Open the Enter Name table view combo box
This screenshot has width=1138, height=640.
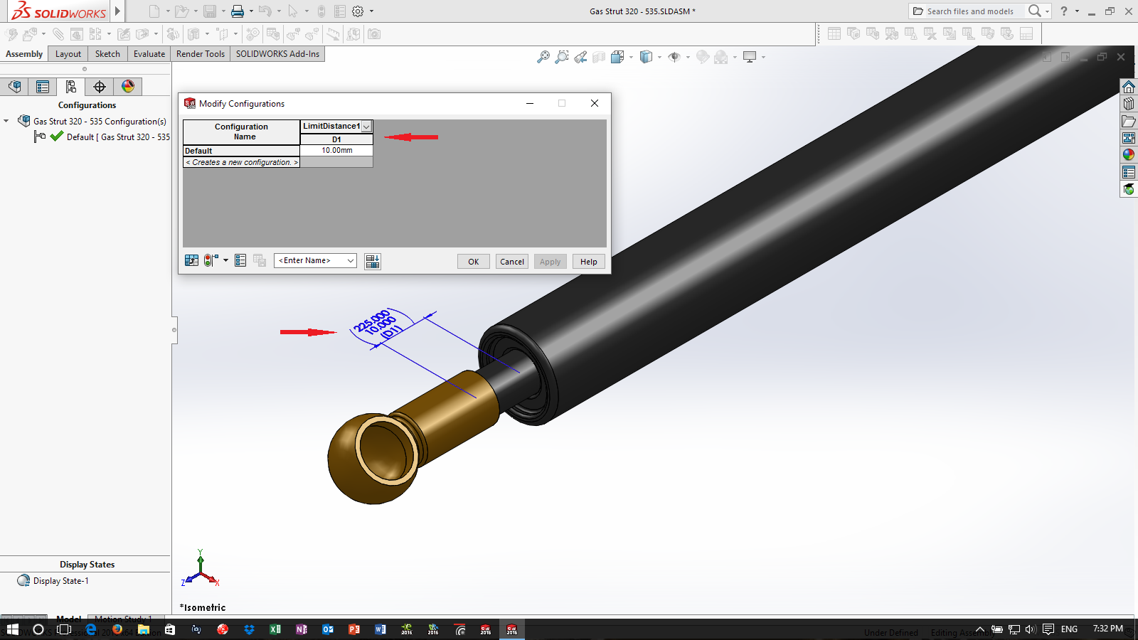315,261
